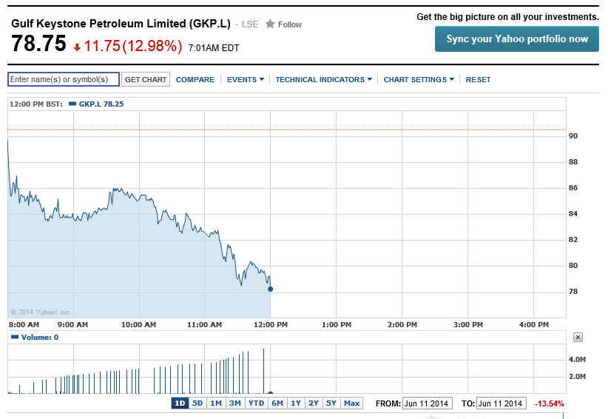This screenshot has height=419, width=608.
Task: Expand the Technical Indicators menu
Action: coord(323,79)
